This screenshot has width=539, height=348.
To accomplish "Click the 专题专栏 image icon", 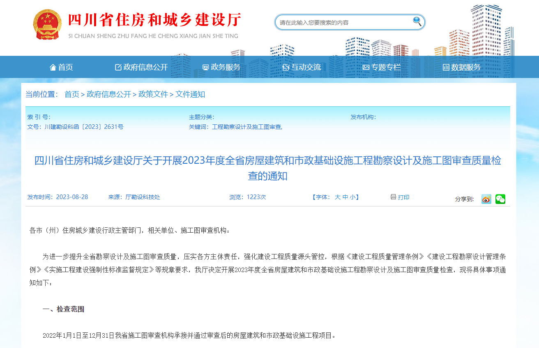I will tap(366, 67).
